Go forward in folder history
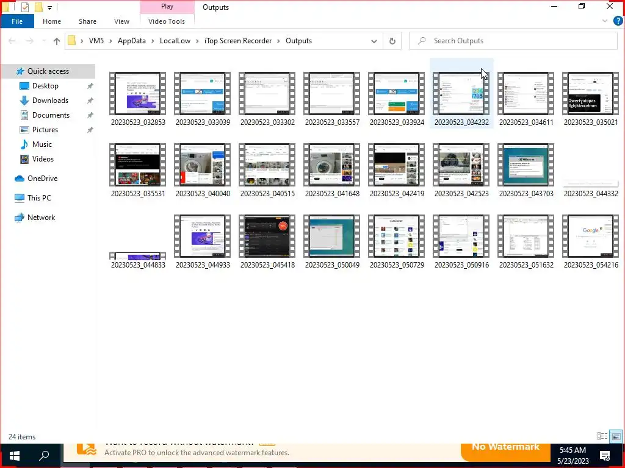 30,41
